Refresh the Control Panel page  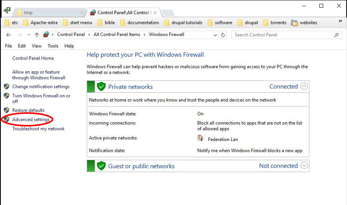223,35
